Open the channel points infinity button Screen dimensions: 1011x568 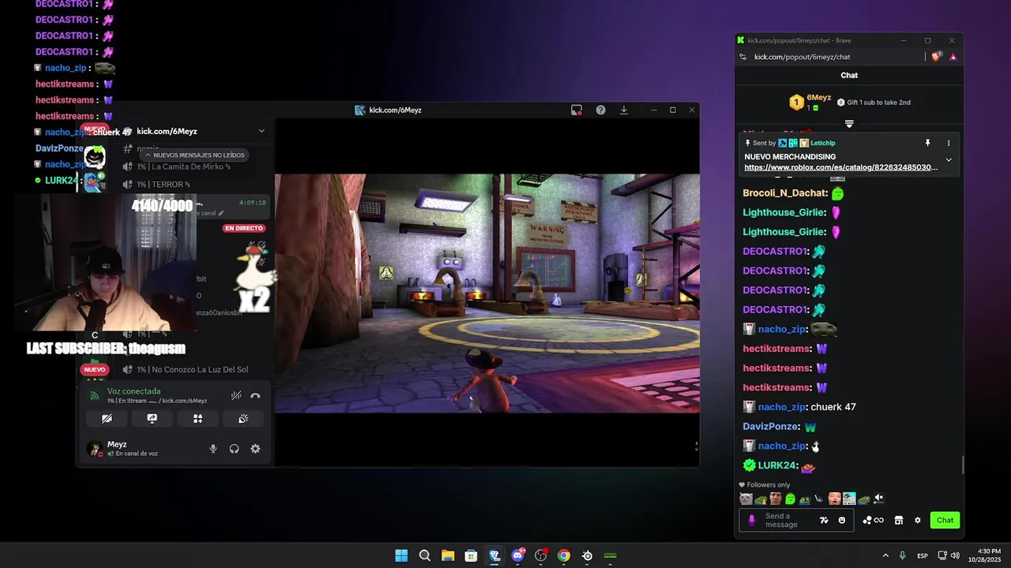[x=873, y=520]
